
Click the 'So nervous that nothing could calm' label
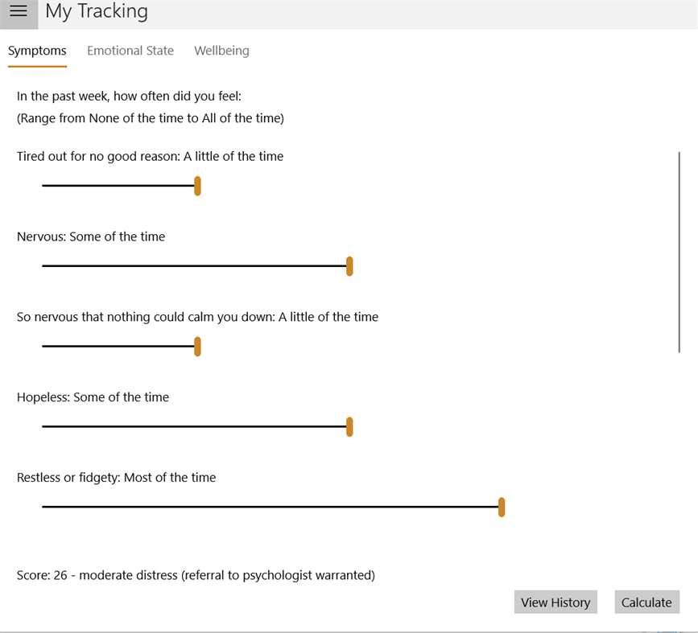pyautogui.click(x=197, y=317)
